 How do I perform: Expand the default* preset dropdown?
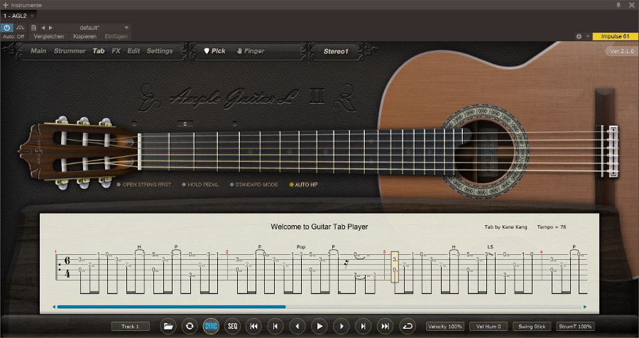(126, 28)
